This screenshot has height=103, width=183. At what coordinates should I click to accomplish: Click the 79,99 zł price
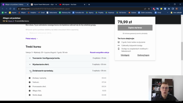[x=125, y=22]
